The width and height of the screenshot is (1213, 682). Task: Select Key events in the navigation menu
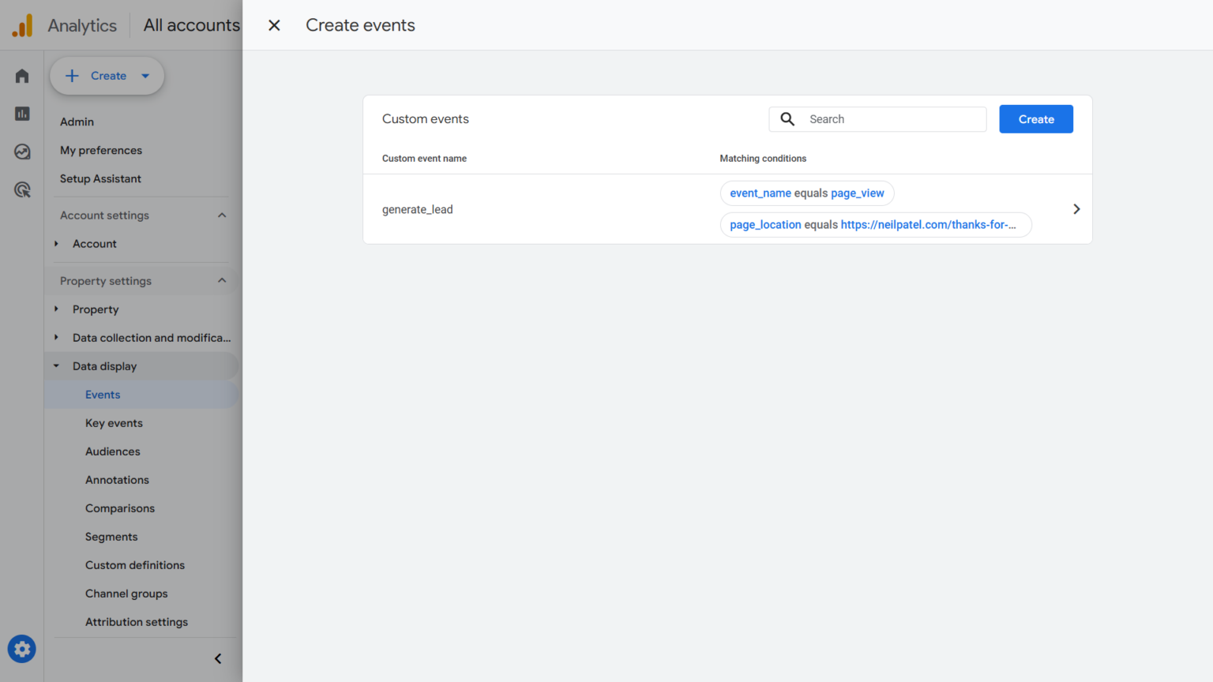(x=114, y=422)
